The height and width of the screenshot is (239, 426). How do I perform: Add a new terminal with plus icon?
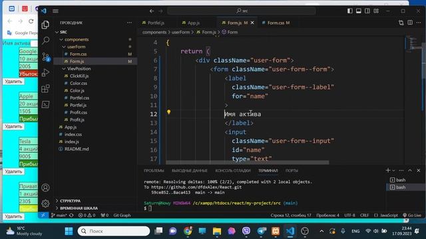(387, 170)
